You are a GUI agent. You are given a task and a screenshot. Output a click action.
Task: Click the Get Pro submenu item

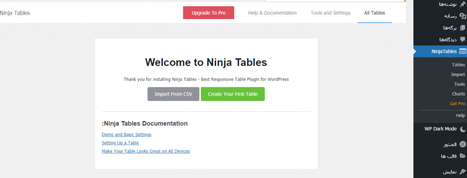click(457, 104)
